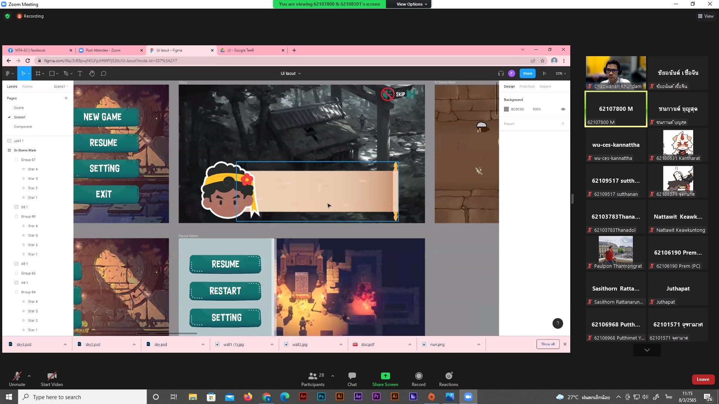The width and height of the screenshot is (719, 404).
Task: Open the 22% zoom level dropdown
Action: click(561, 73)
